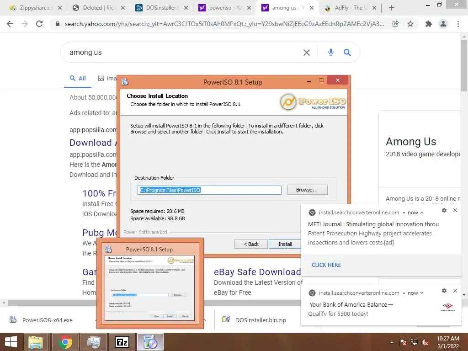468x351 pixels.
Task: Show hidden system tray icons
Action: coord(392,342)
